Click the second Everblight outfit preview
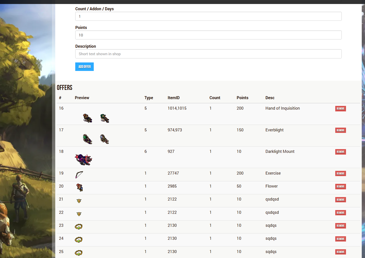Viewport: 365px width, 258px height. [104, 139]
